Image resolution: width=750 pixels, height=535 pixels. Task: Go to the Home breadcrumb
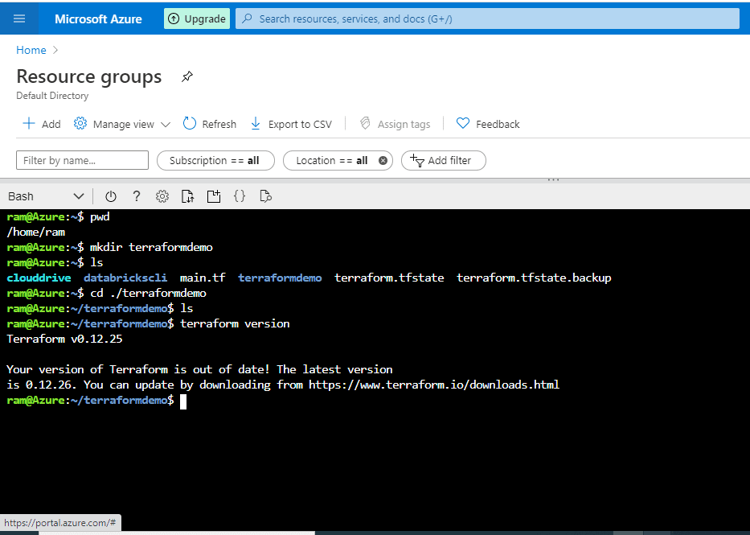click(x=31, y=50)
